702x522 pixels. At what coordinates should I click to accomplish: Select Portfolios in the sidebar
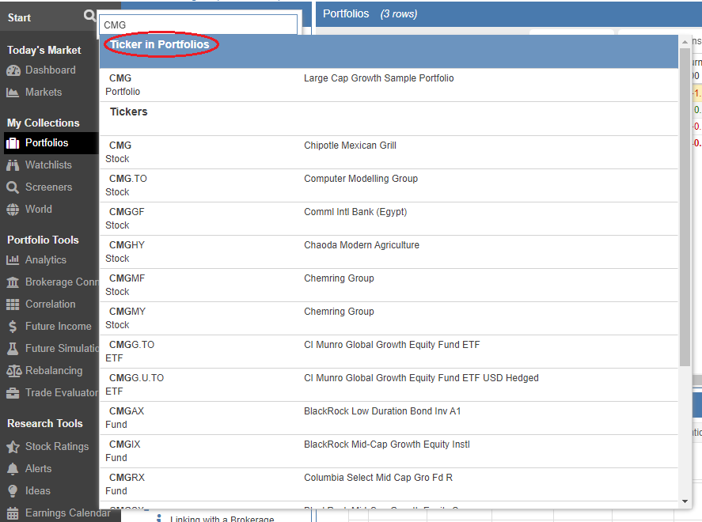pos(46,143)
